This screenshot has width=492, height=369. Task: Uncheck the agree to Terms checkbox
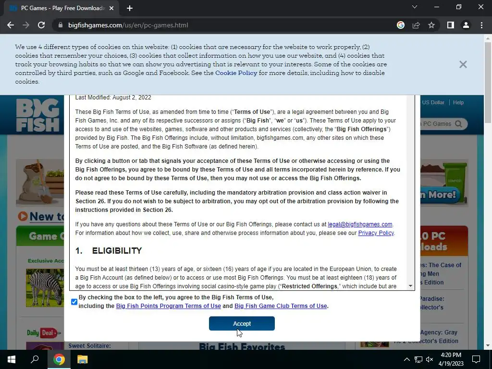[x=74, y=302]
